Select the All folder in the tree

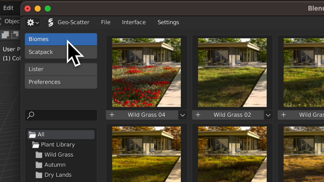pos(61,135)
